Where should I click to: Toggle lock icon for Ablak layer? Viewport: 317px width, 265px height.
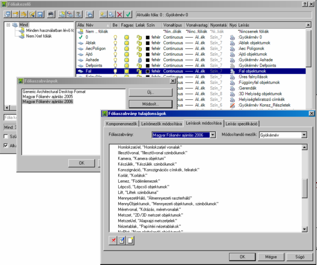coord(139,43)
